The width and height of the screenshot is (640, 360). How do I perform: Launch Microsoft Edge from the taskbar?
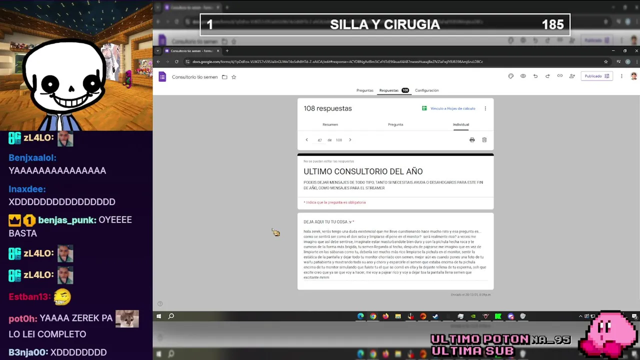pyautogui.click(x=360, y=316)
